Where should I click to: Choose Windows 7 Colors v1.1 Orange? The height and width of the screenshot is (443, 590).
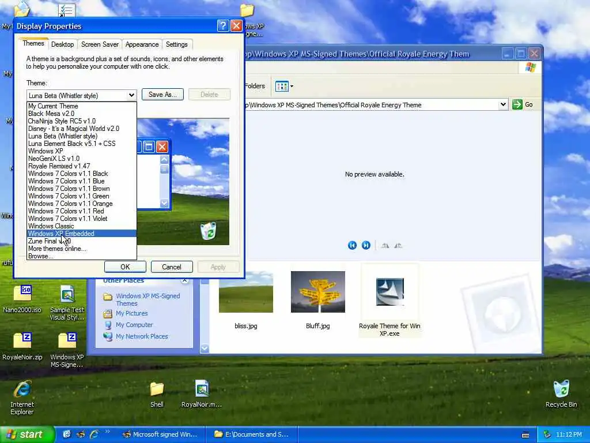point(82,204)
